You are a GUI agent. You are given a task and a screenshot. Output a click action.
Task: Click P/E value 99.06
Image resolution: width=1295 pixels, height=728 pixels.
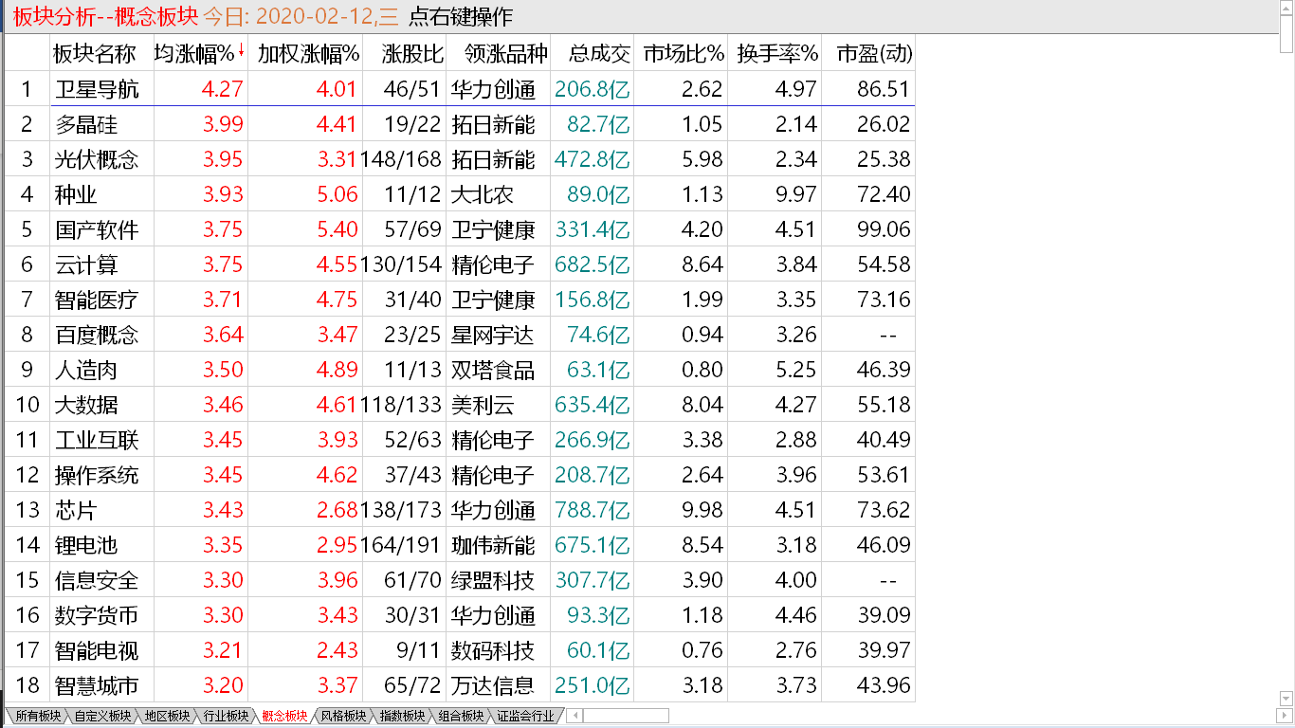(884, 229)
